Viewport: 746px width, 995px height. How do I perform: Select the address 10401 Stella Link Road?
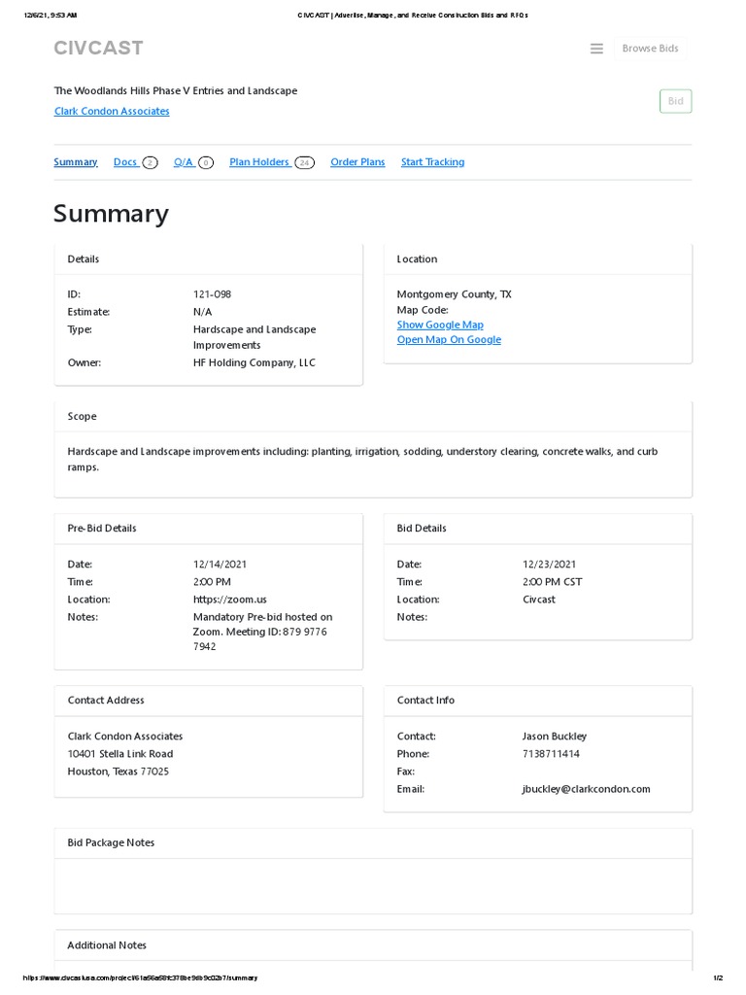[120, 754]
